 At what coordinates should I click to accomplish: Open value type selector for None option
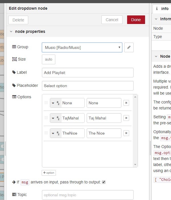[x=55, y=103]
